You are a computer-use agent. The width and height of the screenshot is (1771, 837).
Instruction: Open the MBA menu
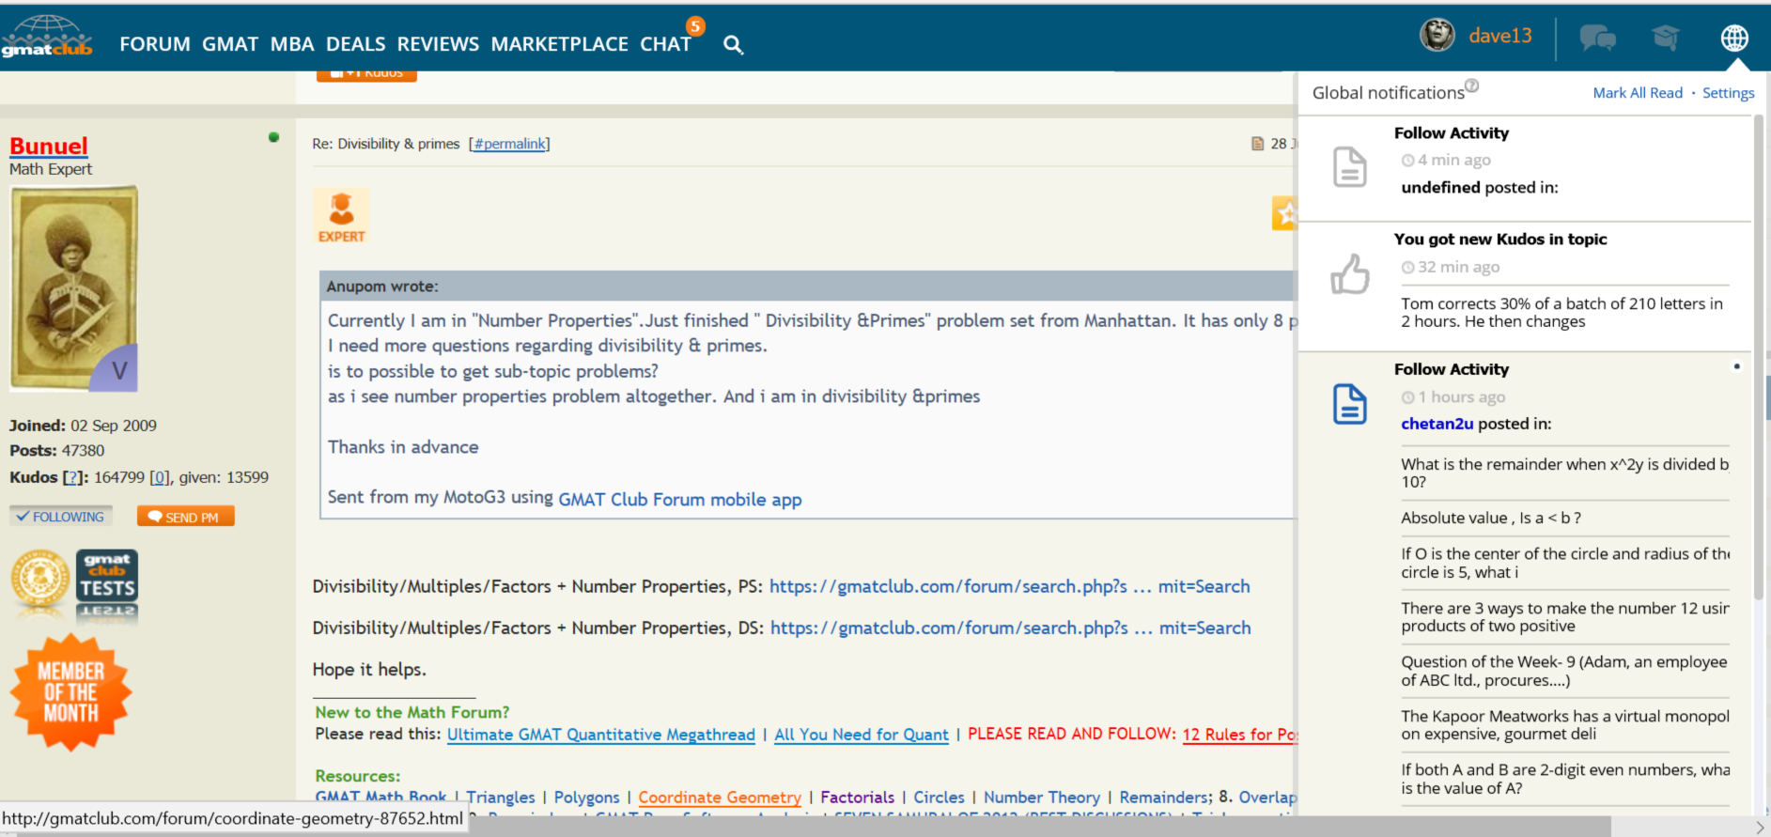(x=292, y=44)
